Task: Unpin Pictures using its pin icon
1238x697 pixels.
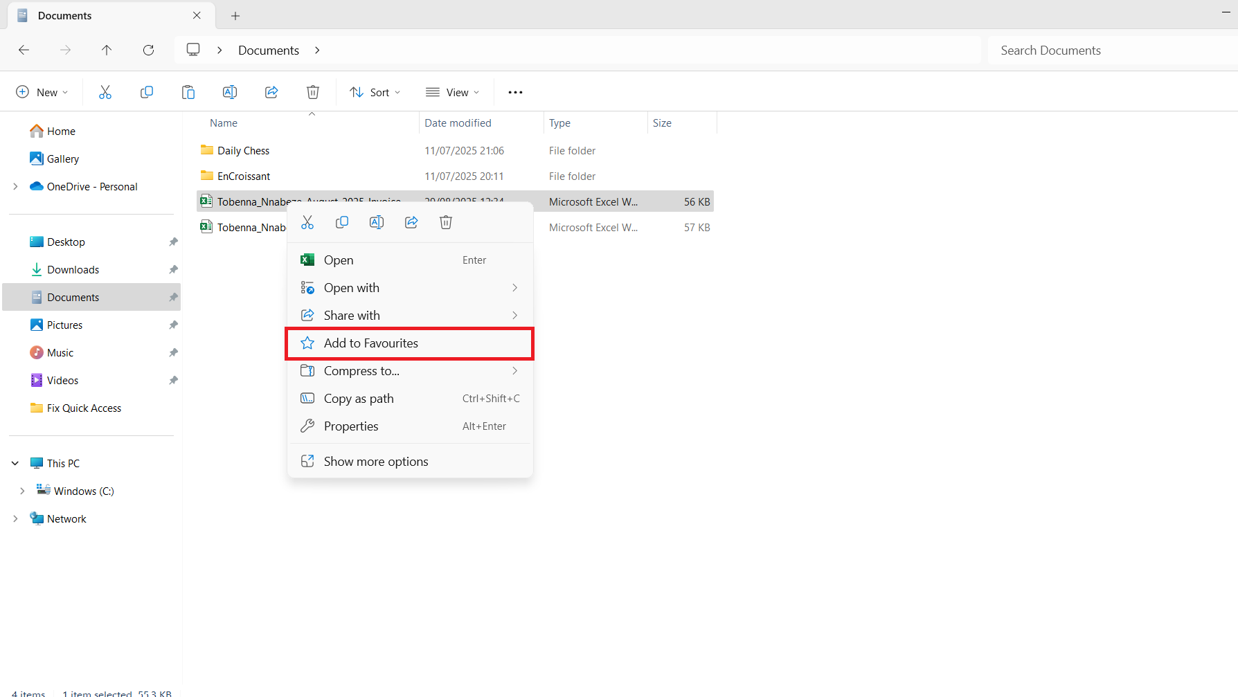Action: click(x=173, y=325)
